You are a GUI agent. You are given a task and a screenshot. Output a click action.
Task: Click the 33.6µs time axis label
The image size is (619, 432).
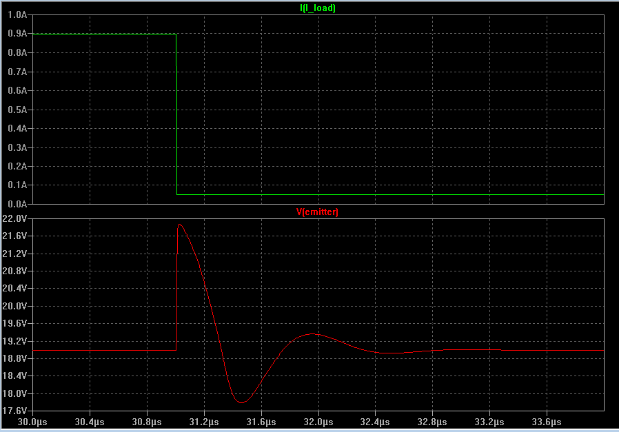pyautogui.click(x=547, y=422)
